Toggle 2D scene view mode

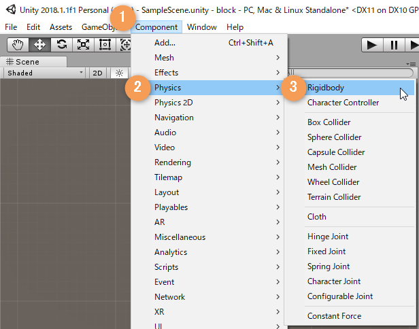click(97, 73)
